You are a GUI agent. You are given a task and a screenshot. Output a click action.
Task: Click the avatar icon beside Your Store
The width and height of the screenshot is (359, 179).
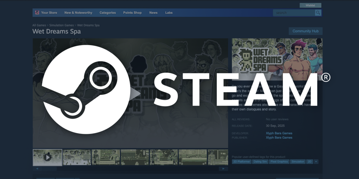coord(37,13)
